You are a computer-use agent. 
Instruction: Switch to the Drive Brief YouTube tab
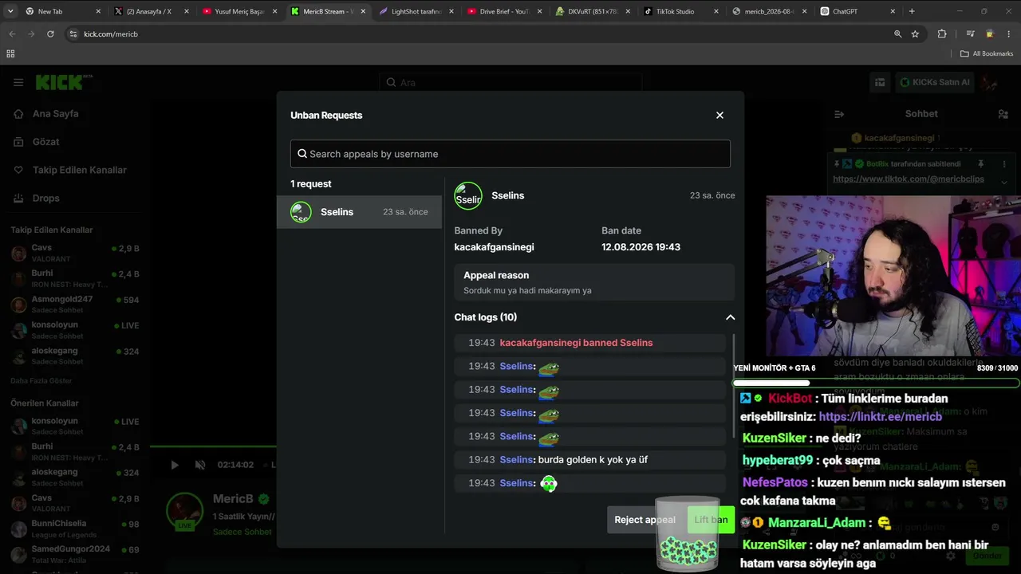click(504, 11)
